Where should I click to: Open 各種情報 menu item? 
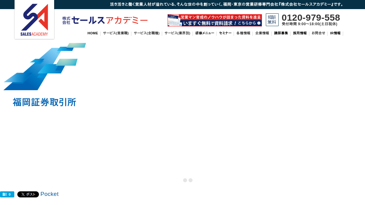click(x=243, y=33)
